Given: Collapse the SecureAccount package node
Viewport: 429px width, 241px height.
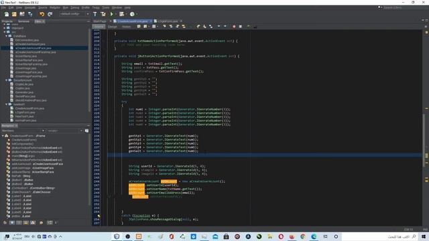Looking at the screenshot, I should pyautogui.click(x=6, y=80).
